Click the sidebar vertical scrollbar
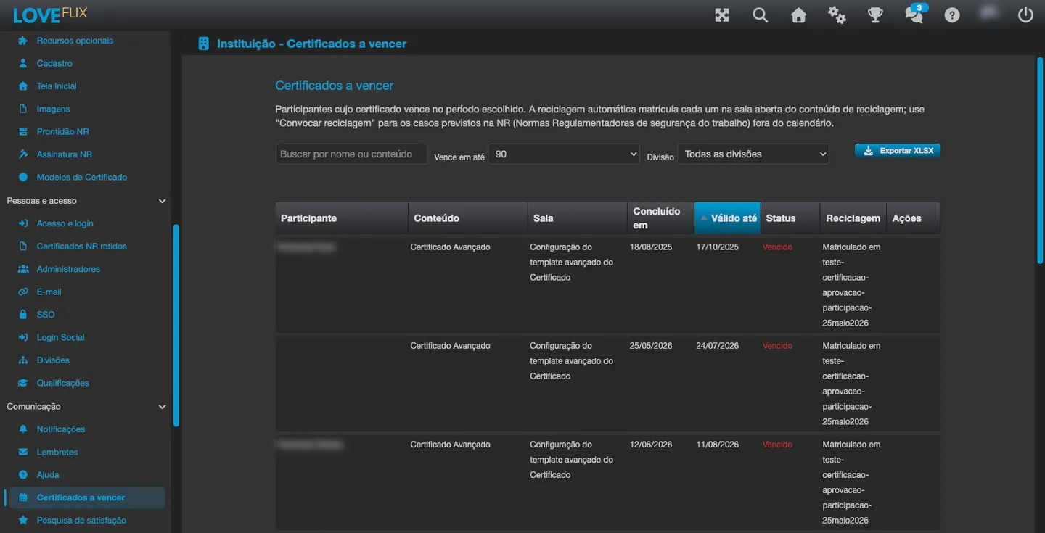Viewport: 1045px width, 533px height. 176,326
